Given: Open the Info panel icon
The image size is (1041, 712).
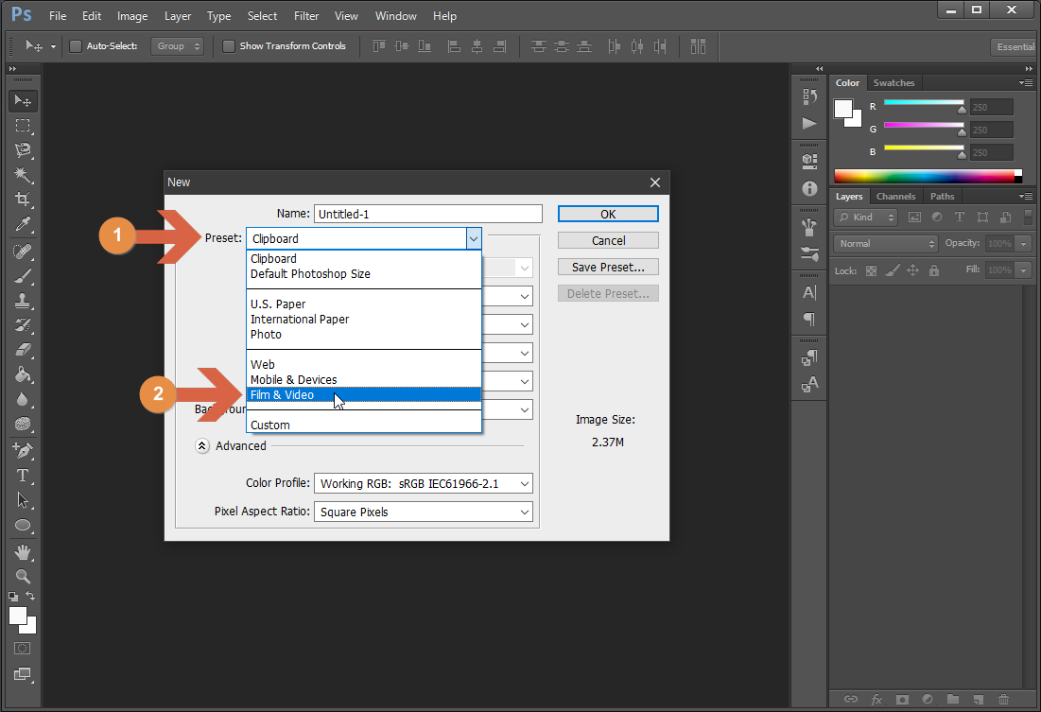Looking at the screenshot, I should (809, 188).
